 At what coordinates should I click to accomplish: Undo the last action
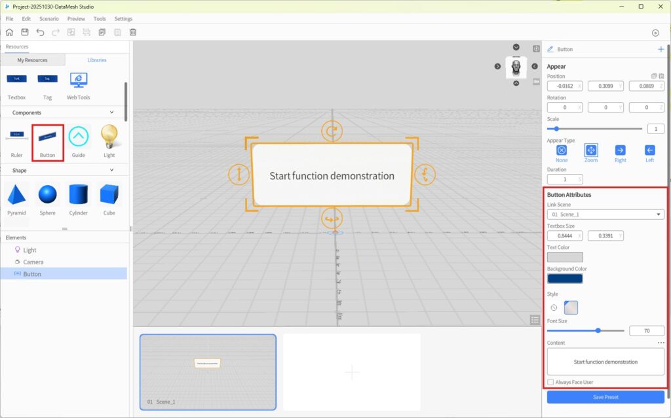click(41, 32)
